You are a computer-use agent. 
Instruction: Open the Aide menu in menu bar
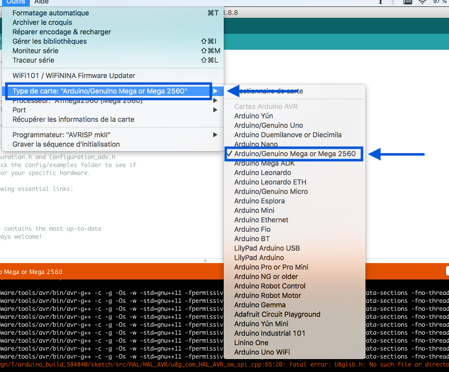pyautogui.click(x=42, y=2)
